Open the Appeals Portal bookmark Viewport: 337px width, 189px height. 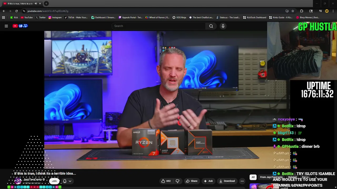(x=130, y=18)
